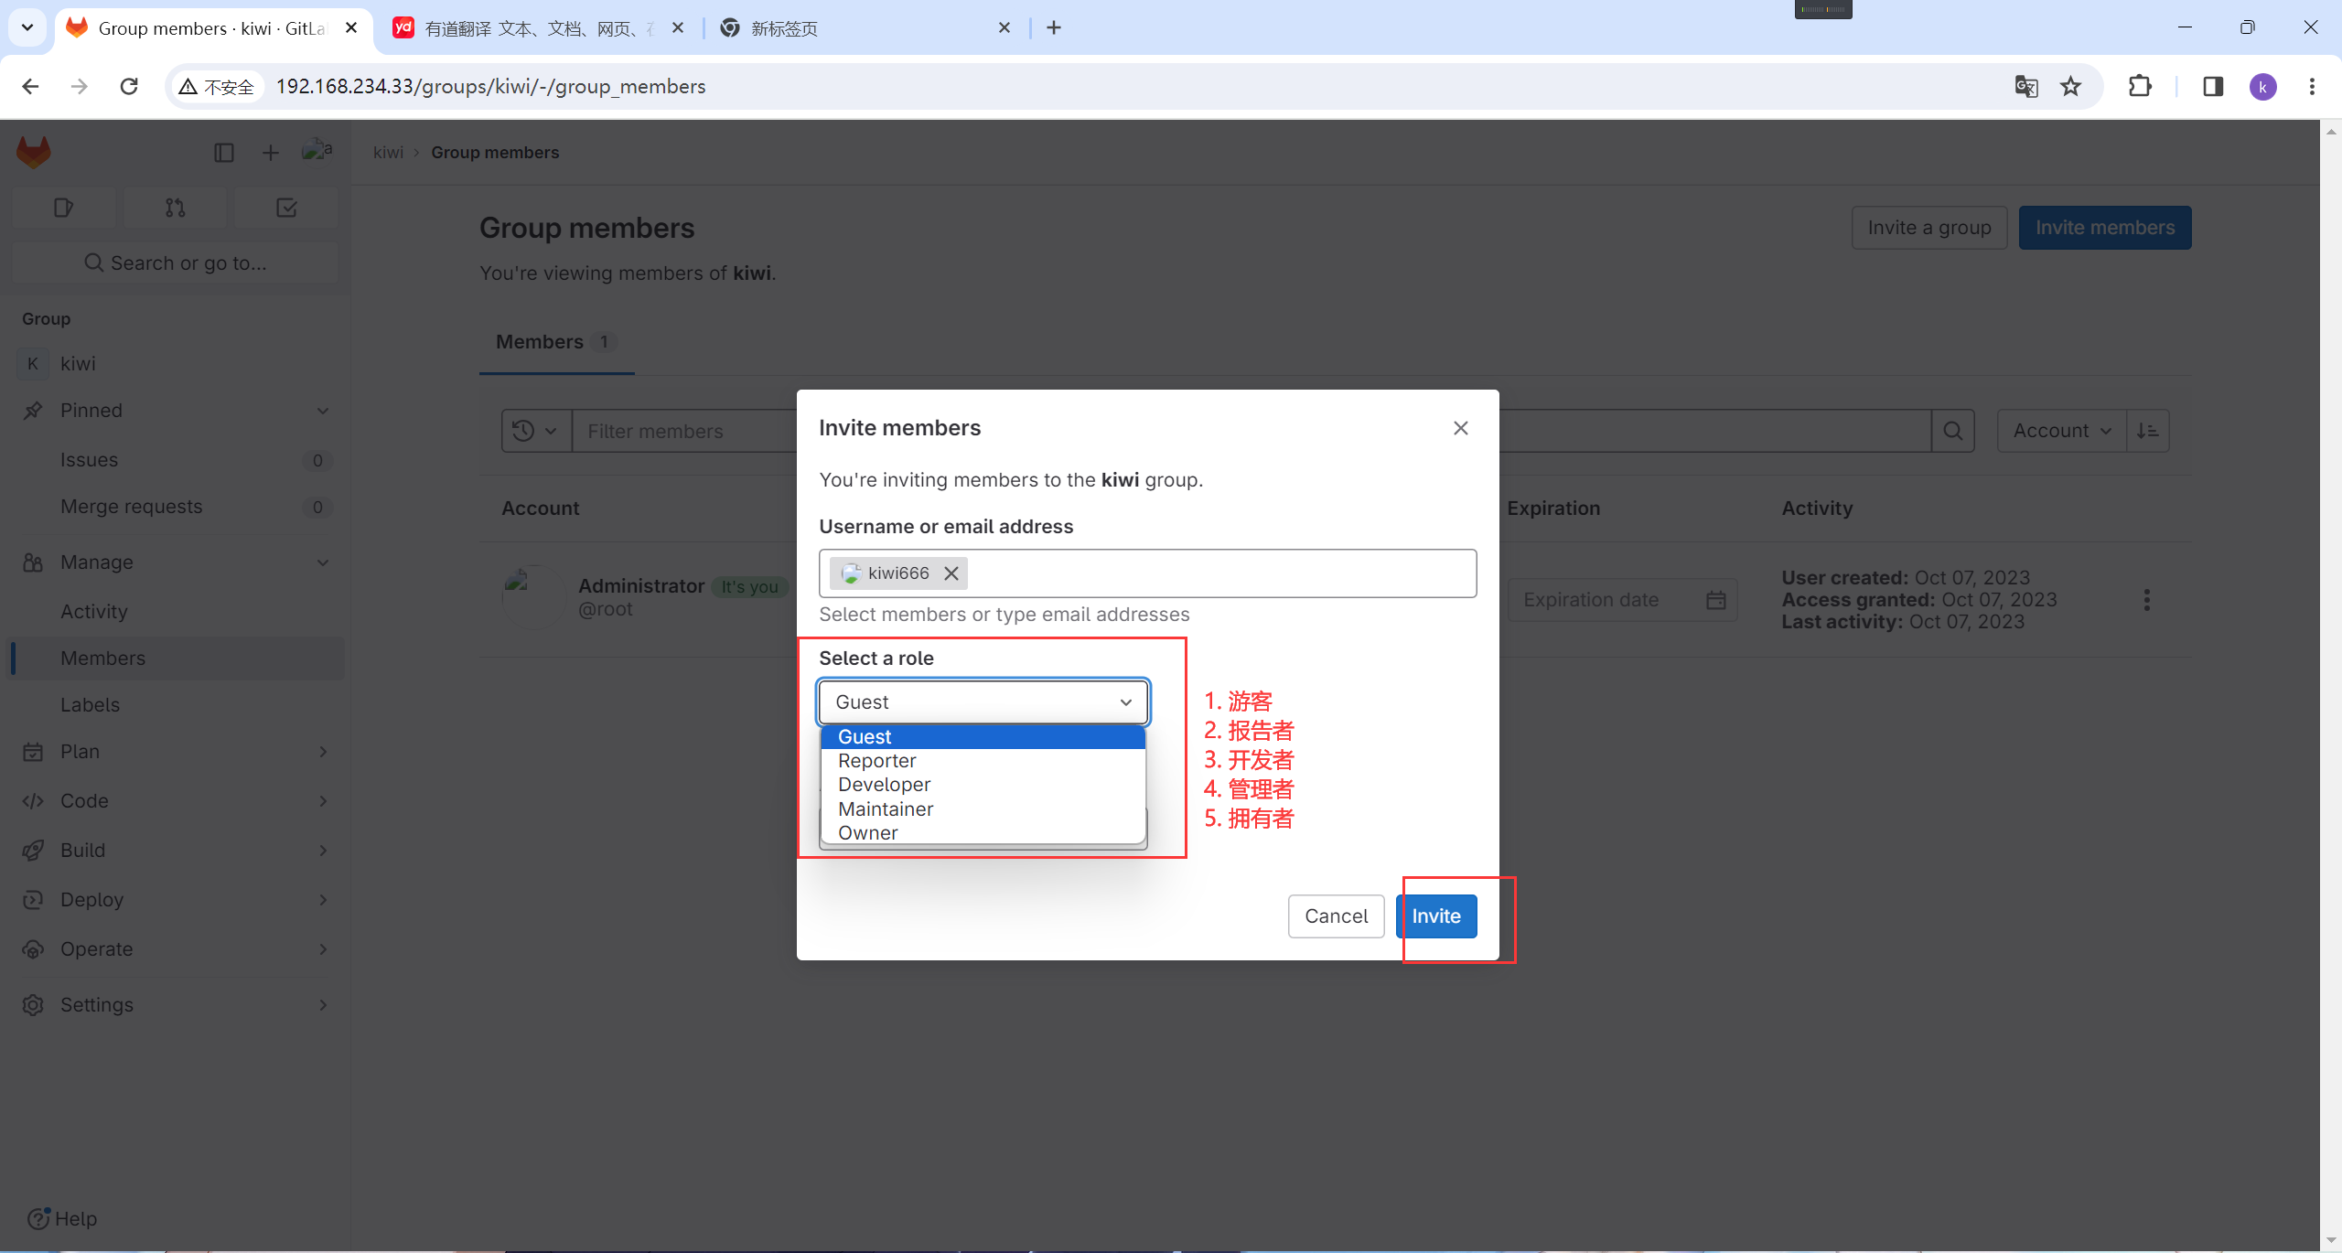Toggle the sidebar collapse icon
Image resolution: width=2342 pixels, height=1253 pixels.
tap(224, 153)
